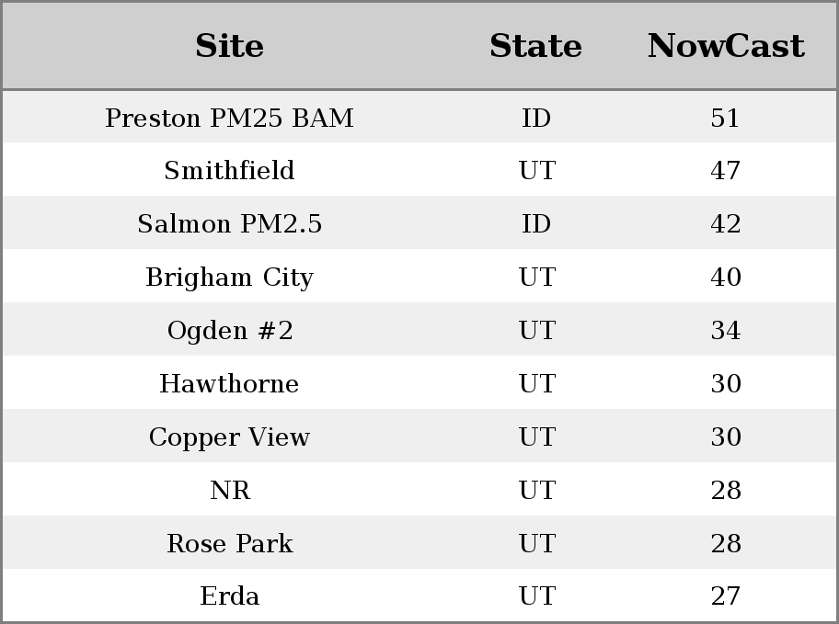Click the ID state cell for Salmon PM2.5

click(x=536, y=224)
